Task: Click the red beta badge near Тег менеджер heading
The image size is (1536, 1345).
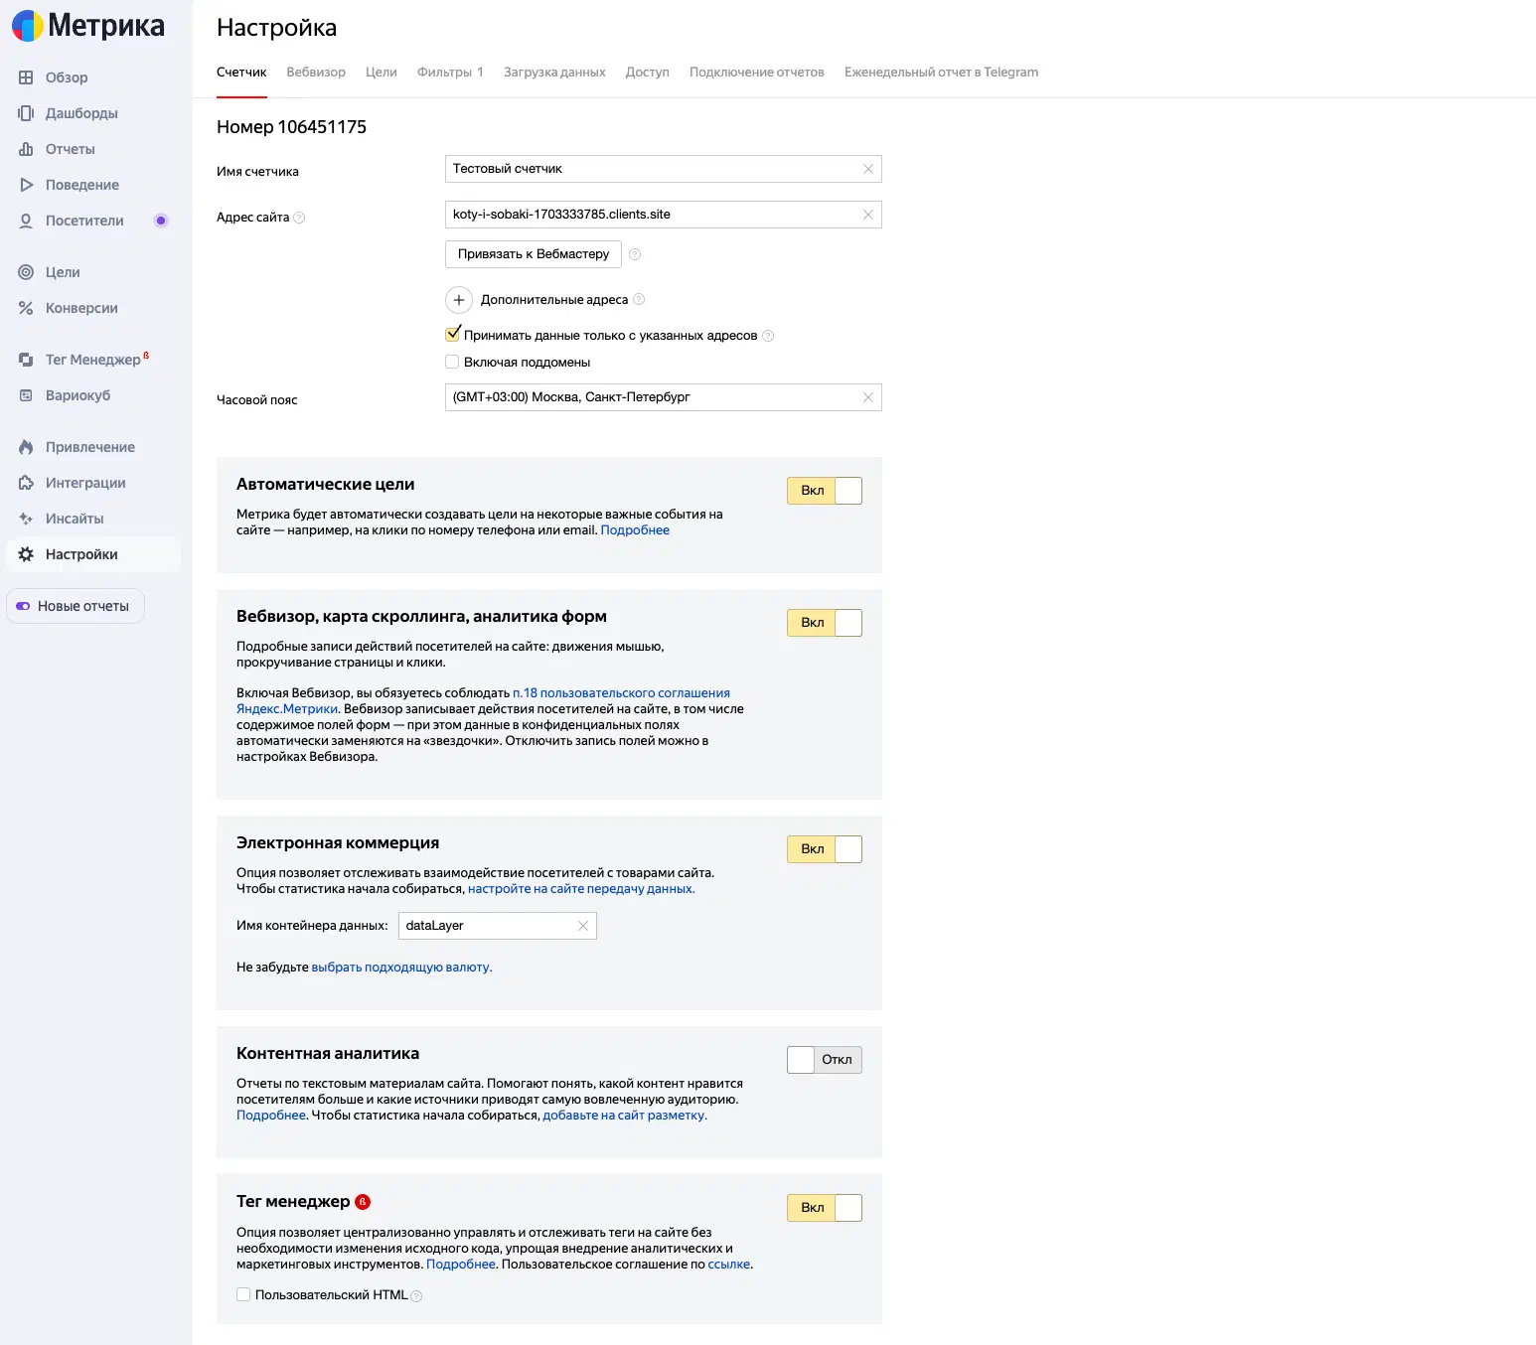Action: 363,1202
